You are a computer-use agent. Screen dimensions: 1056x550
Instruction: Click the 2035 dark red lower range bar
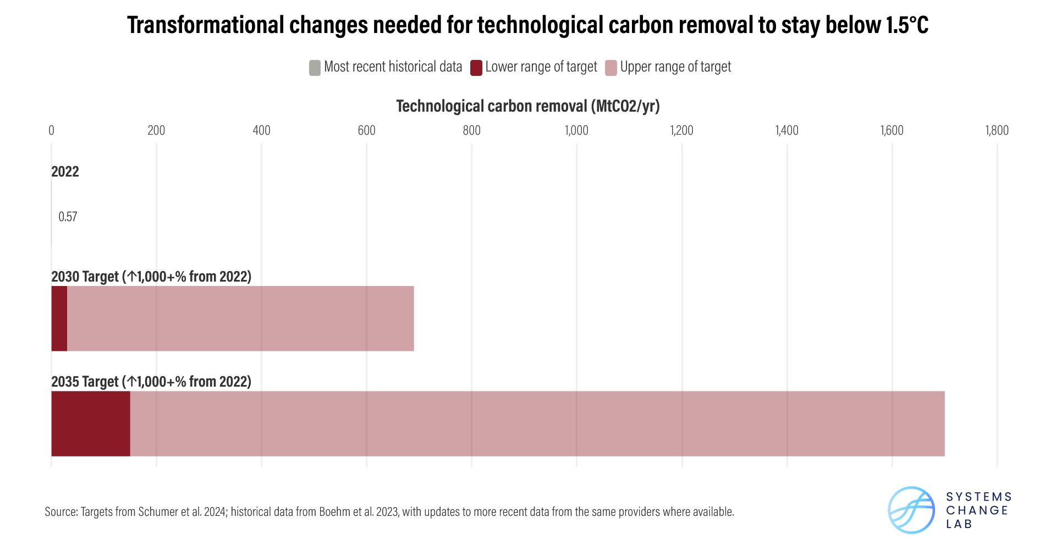tap(91, 424)
